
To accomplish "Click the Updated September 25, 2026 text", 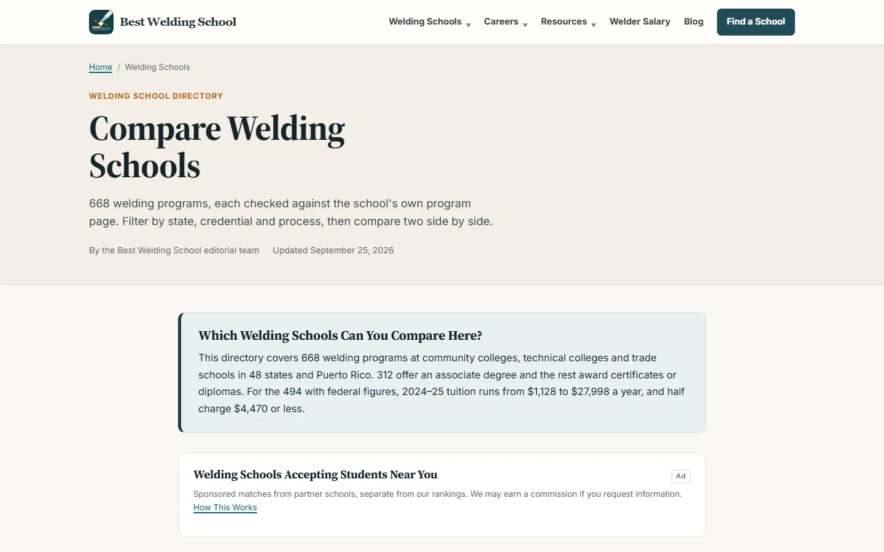I will pos(333,250).
